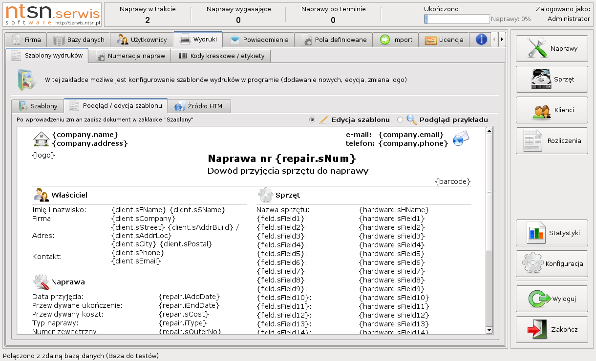The height and width of the screenshot is (361, 596).
Task: Click the Ukończono progress bar
Action: click(457, 19)
